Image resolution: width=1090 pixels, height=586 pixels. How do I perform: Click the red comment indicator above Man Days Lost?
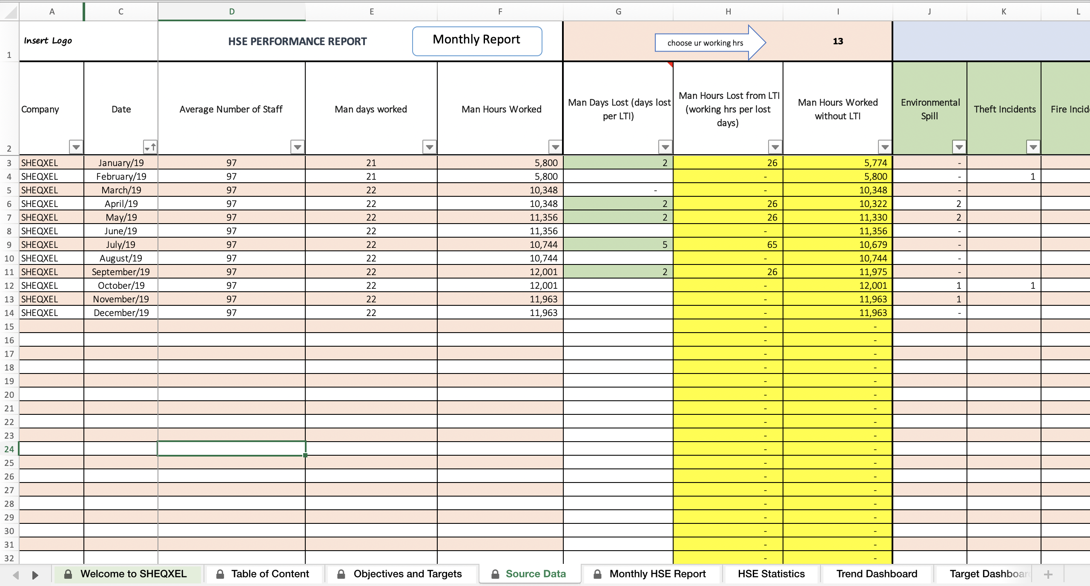click(670, 65)
